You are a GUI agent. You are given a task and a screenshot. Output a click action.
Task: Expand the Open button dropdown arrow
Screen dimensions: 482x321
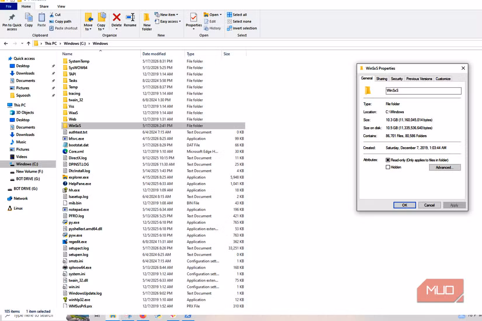221,15
